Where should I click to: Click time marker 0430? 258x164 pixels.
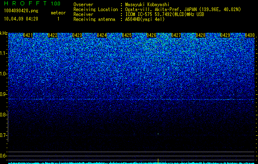coord(250,35)
